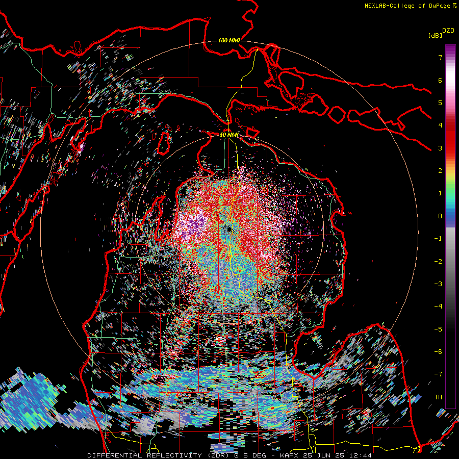Viewport: 459px width, 459px height.
Task: Click the 5 value on the color scale
Action: click(x=440, y=103)
